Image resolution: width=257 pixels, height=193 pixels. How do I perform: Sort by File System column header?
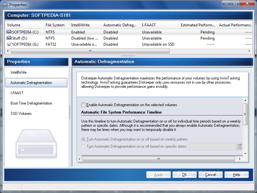tap(56, 25)
